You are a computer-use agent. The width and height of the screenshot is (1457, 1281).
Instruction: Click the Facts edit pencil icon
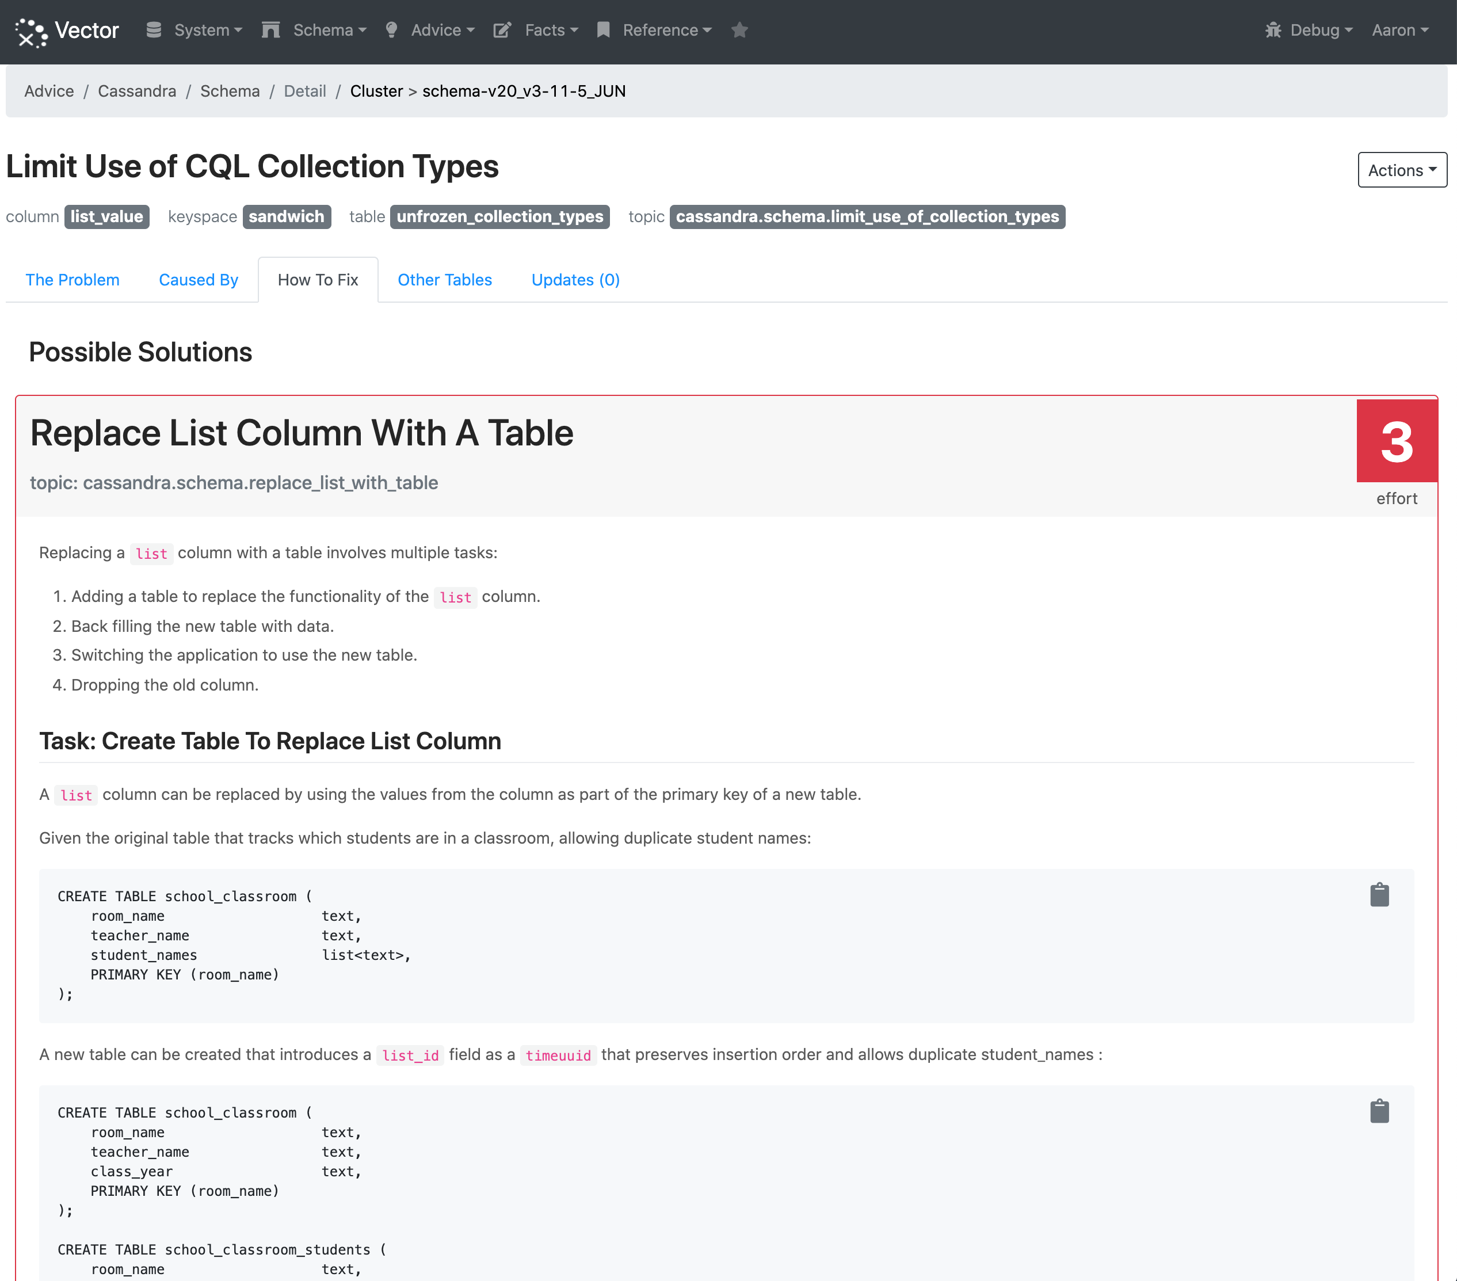point(502,30)
